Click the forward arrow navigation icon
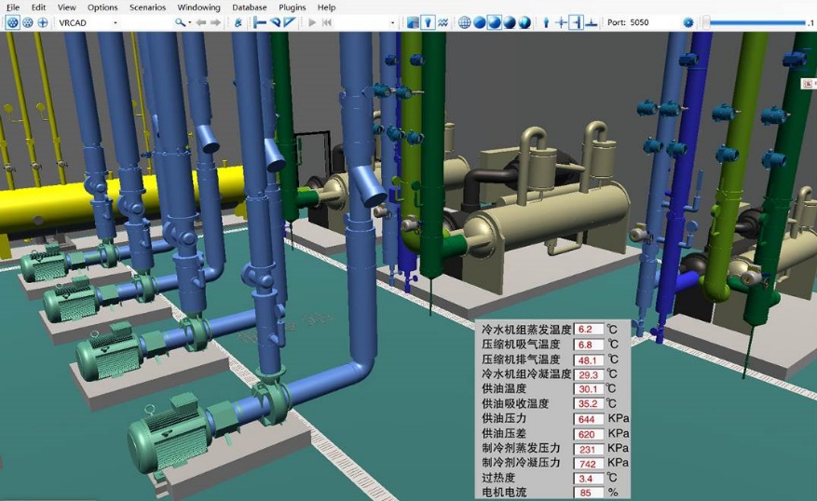 (x=216, y=22)
